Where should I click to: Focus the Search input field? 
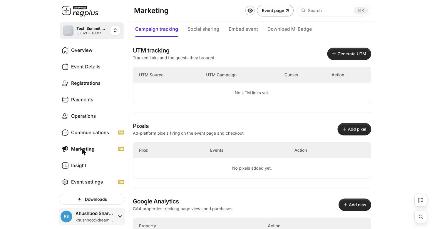click(333, 11)
